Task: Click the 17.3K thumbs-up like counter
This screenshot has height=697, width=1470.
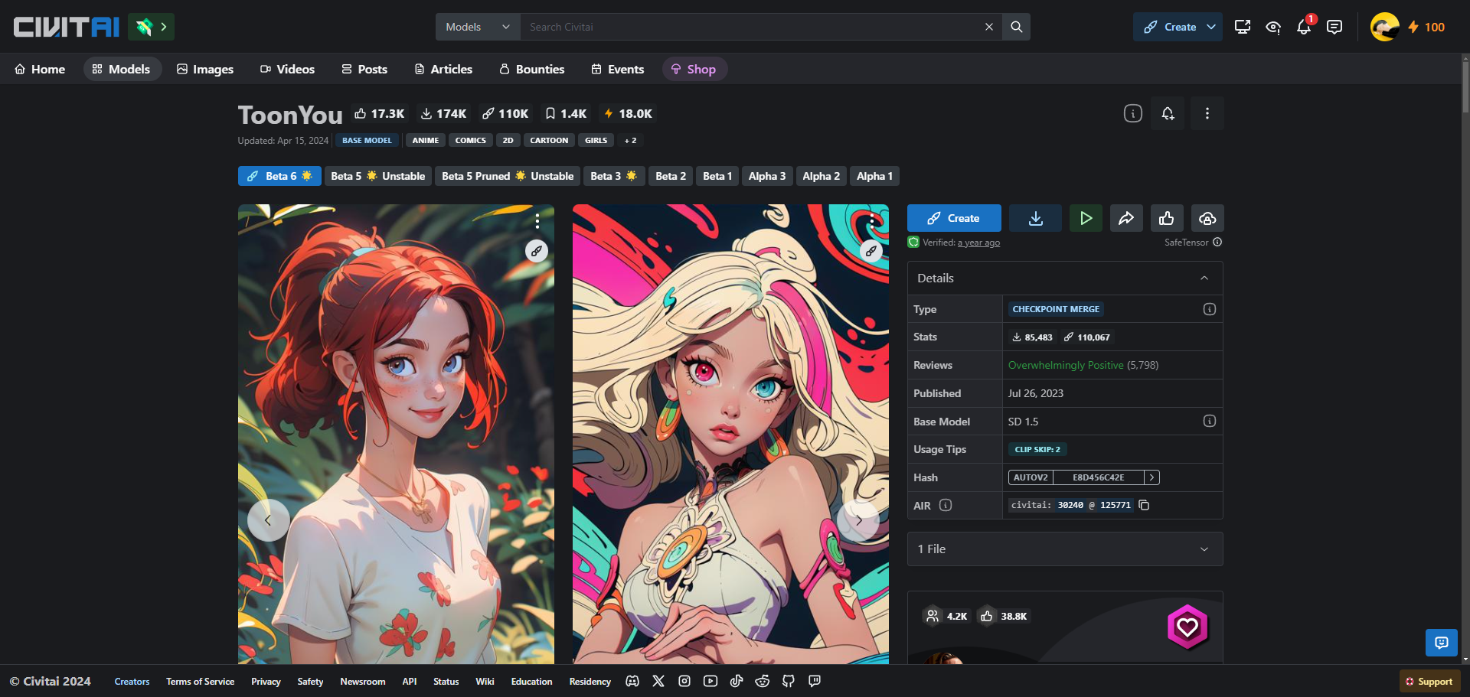Action: (380, 113)
